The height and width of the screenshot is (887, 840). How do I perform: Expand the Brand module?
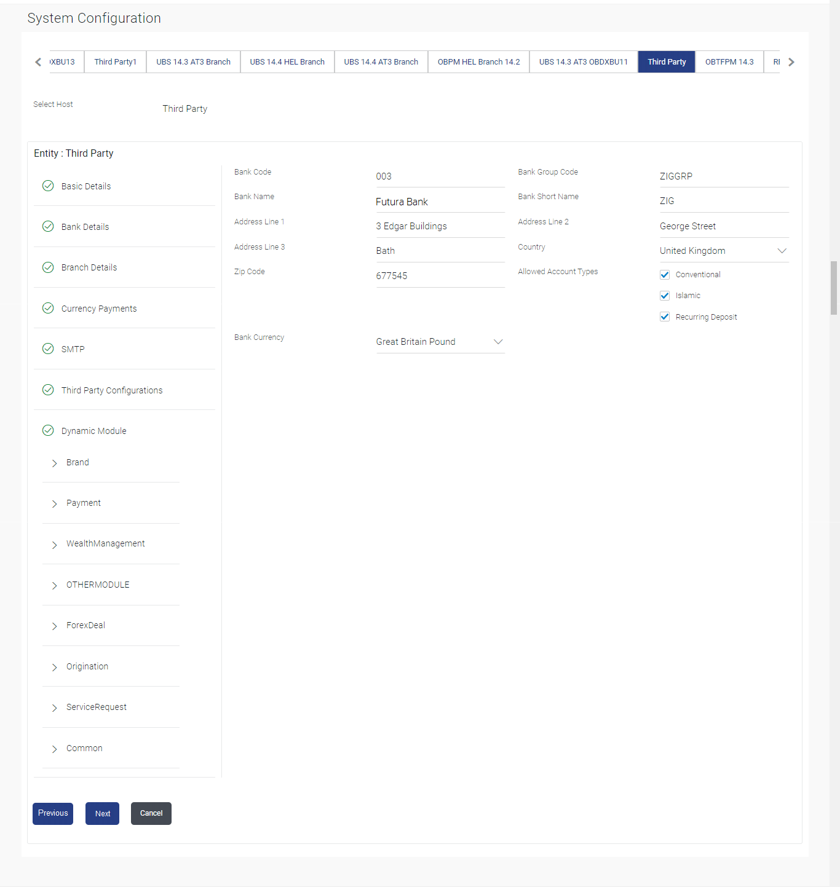55,463
